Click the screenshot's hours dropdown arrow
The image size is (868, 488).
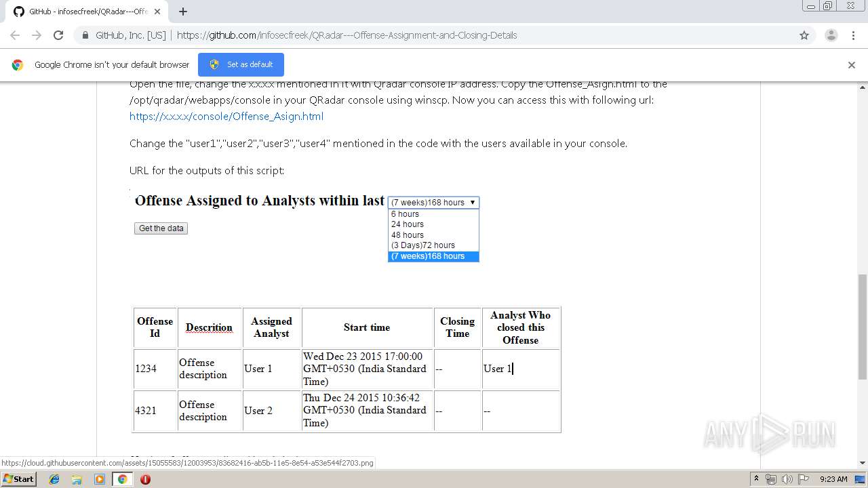coord(473,202)
